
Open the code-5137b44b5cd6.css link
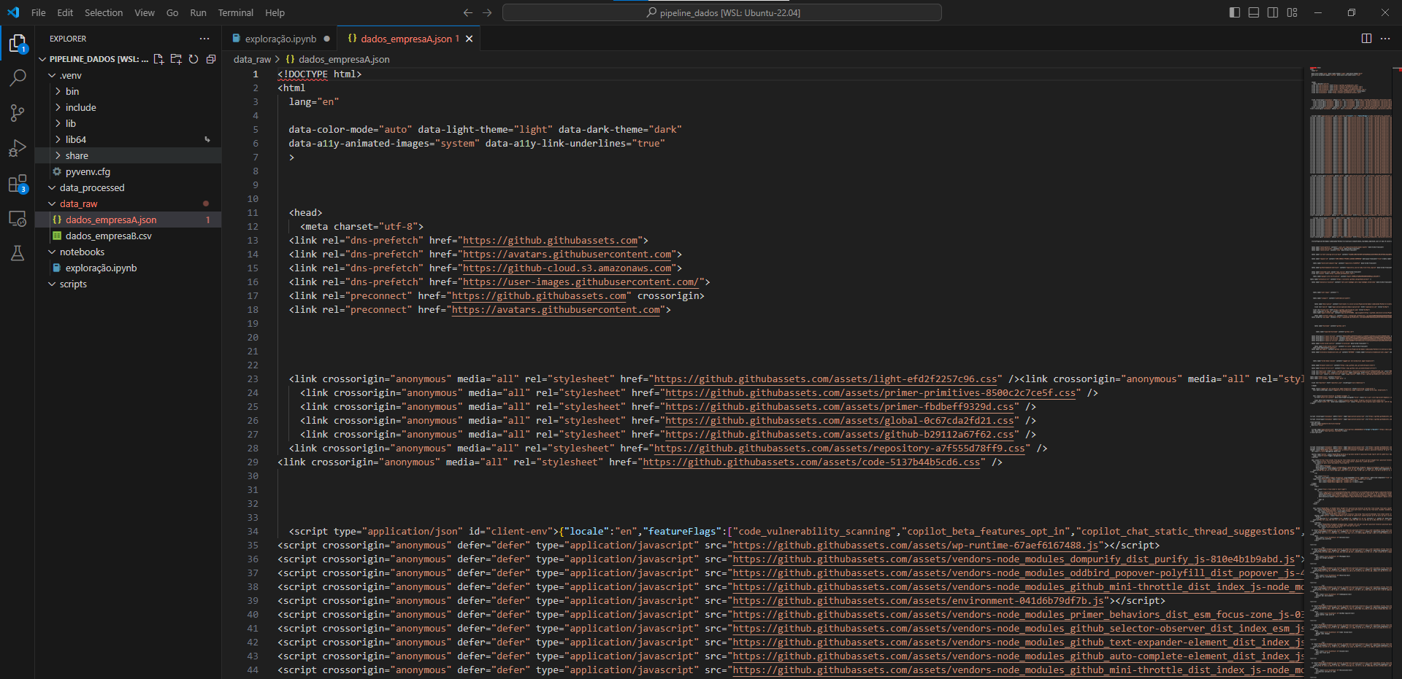tap(811, 462)
